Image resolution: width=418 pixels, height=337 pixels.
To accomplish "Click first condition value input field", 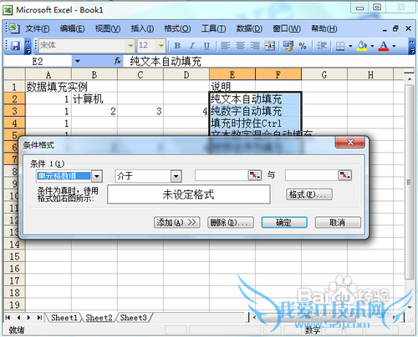I will click(222, 175).
